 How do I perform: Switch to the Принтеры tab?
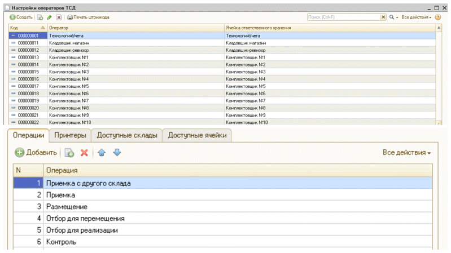click(x=70, y=135)
